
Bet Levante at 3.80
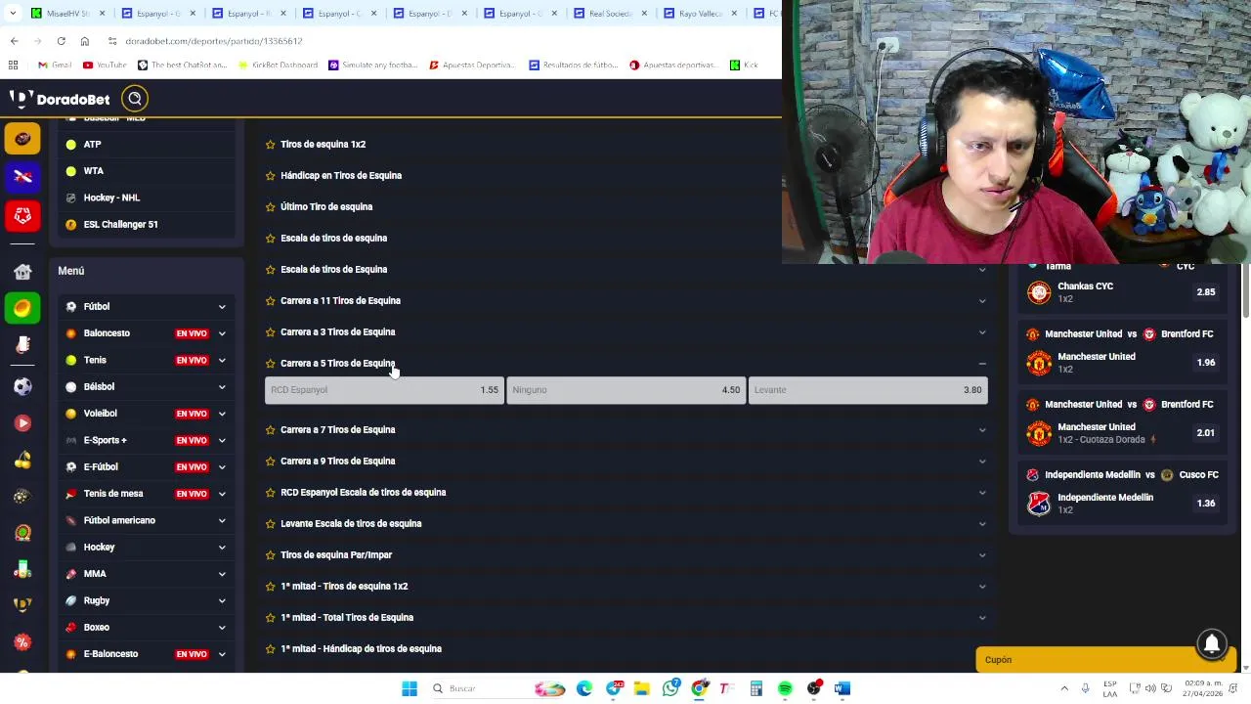[x=868, y=390]
